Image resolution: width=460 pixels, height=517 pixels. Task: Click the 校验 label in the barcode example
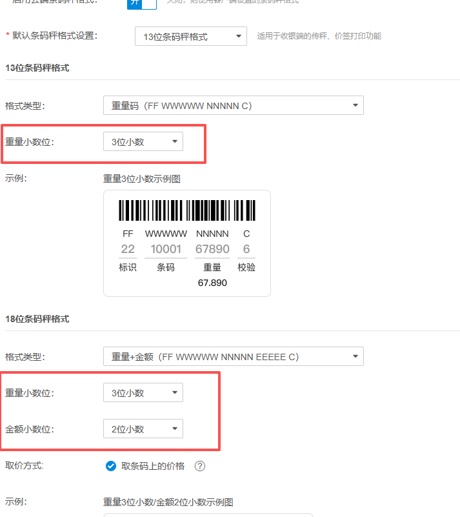coord(246,267)
